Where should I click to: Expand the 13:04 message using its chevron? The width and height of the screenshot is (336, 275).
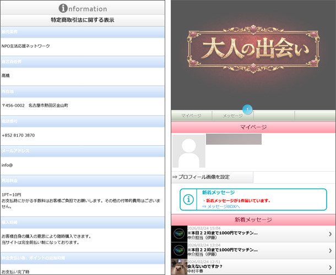click(330, 250)
